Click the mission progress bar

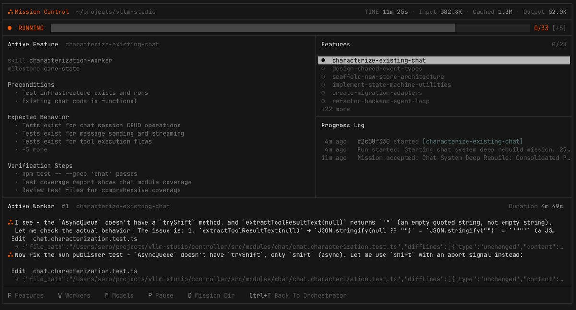tap(290, 28)
